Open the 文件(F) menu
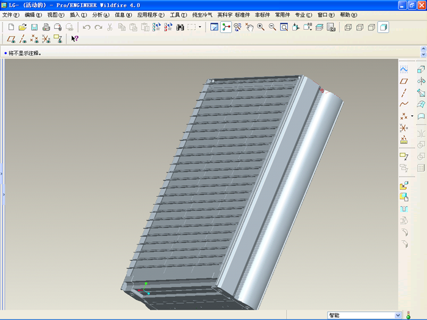The image size is (427, 320). click(11, 15)
